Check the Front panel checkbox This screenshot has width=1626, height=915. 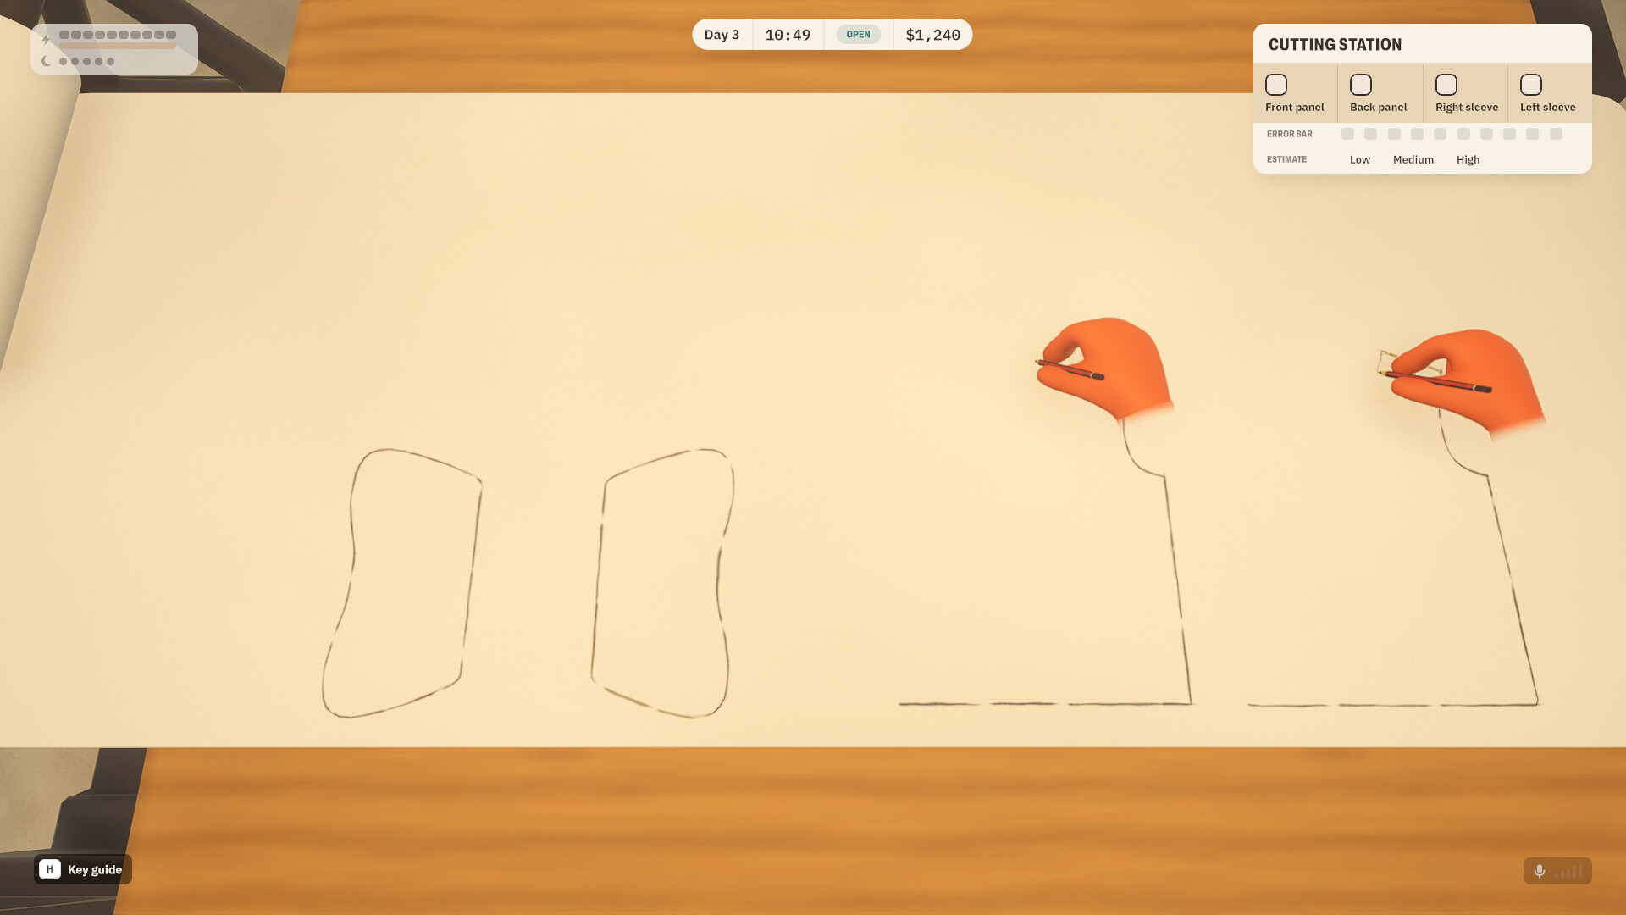(1275, 85)
